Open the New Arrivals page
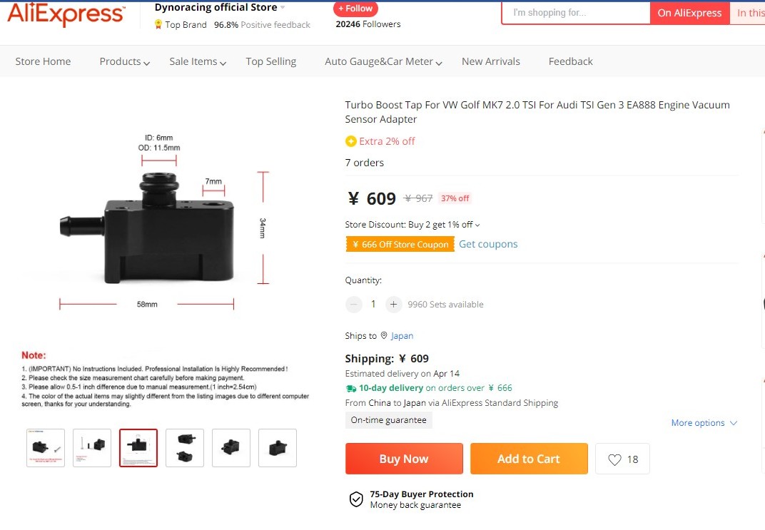The height and width of the screenshot is (530, 765). click(x=490, y=62)
